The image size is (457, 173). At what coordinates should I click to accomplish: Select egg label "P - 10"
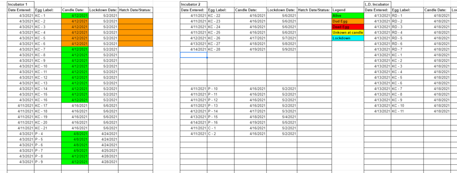pyautogui.click(x=221, y=89)
